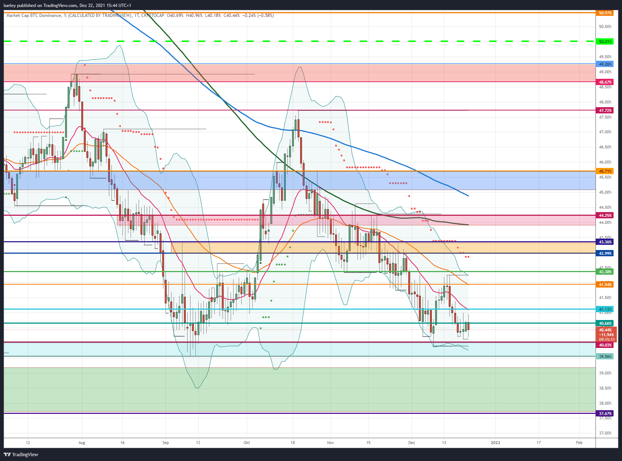622x461 pixels.
Task: Click the Aug label on time axis
Action: tap(82, 443)
